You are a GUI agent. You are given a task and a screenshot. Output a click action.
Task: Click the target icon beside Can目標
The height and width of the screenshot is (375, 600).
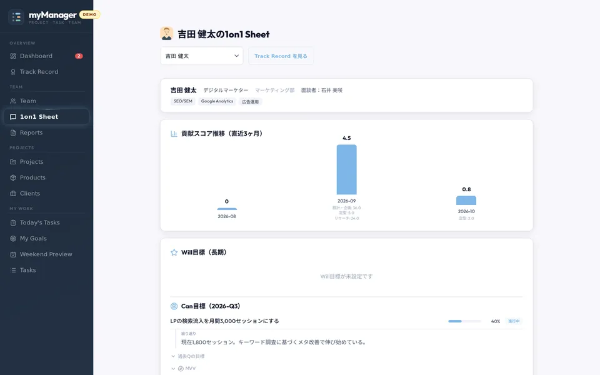tap(174, 306)
